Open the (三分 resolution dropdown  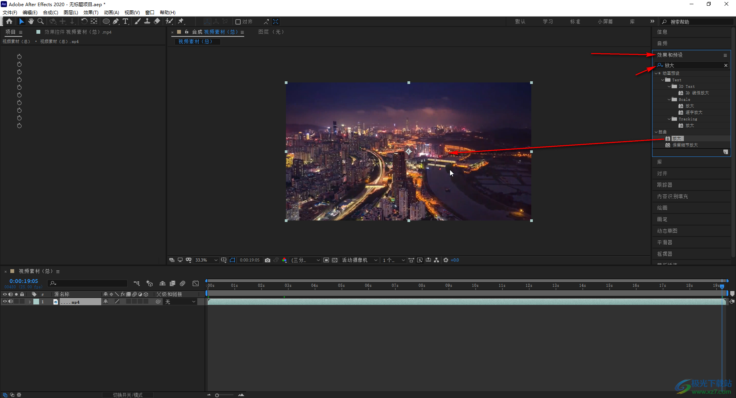(x=306, y=260)
